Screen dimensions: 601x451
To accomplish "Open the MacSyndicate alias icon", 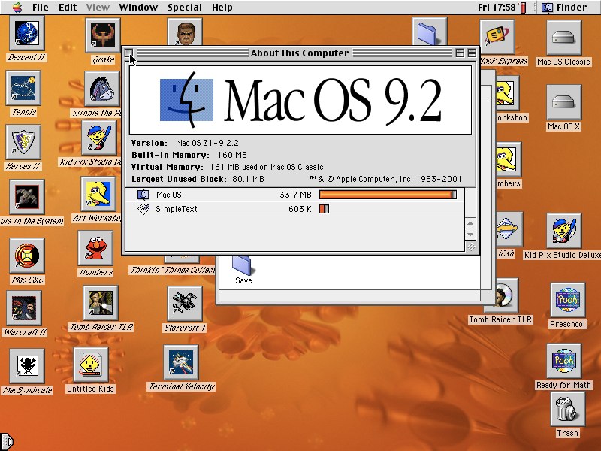I will point(27,366).
